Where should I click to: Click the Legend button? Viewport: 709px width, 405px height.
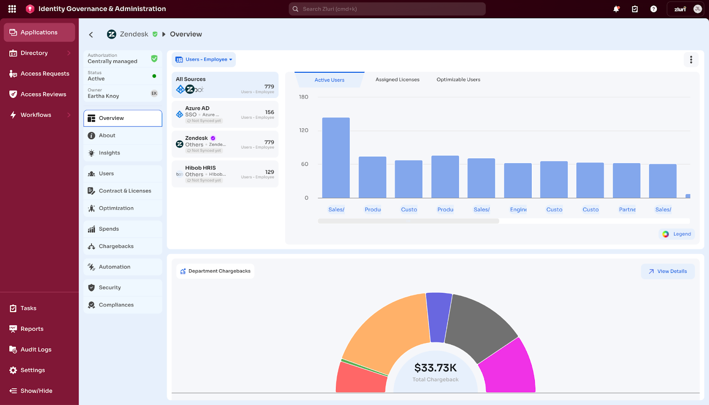[677, 234]
